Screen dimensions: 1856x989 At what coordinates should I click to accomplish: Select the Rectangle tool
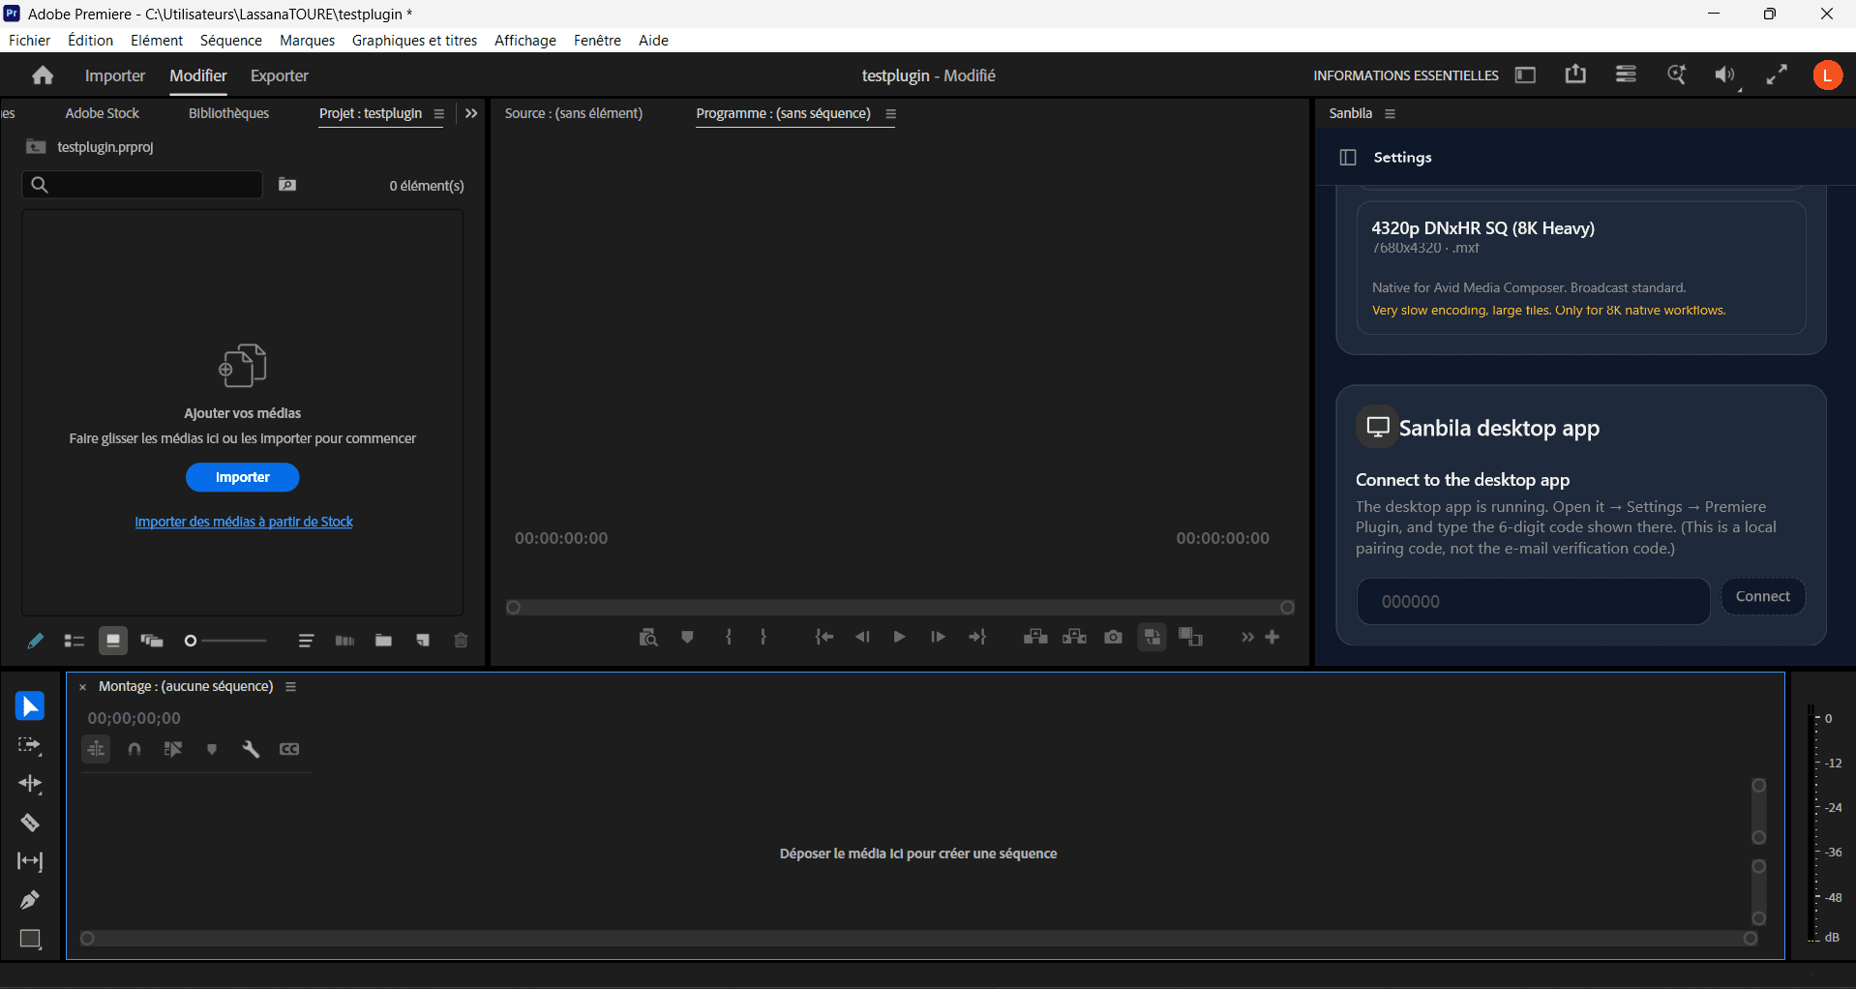tap(30, 939)
